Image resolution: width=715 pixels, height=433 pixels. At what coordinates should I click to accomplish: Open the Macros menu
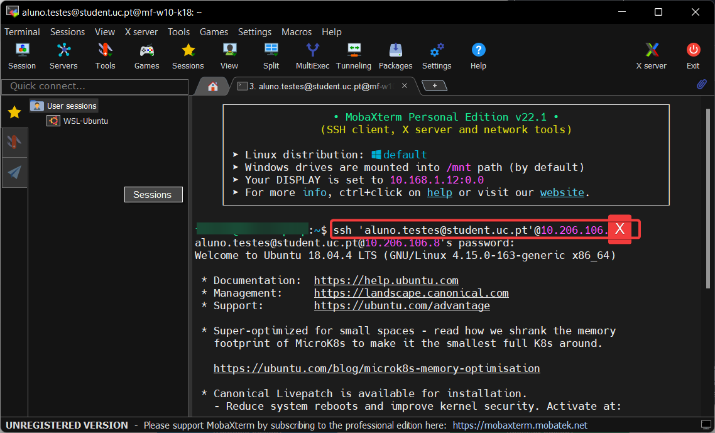click(x=297, y=32)
